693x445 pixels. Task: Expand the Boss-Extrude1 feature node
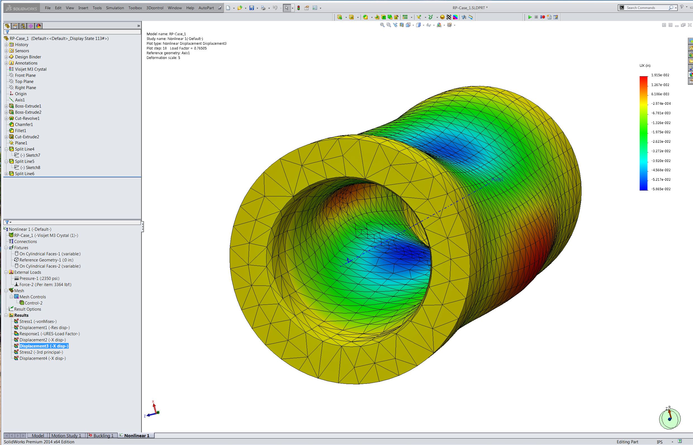(x=6, y=106)
